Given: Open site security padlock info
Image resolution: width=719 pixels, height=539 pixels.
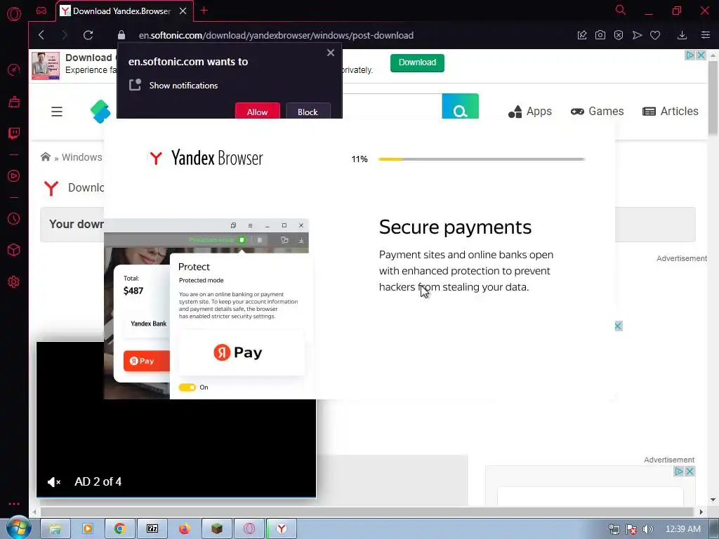Looking at the screenshot, I should [x=121, y=35].
